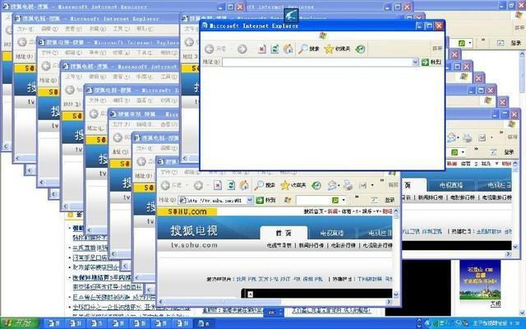Open Favorites (收藏夹) in blank Internet Explorer window

click(338, 49)
